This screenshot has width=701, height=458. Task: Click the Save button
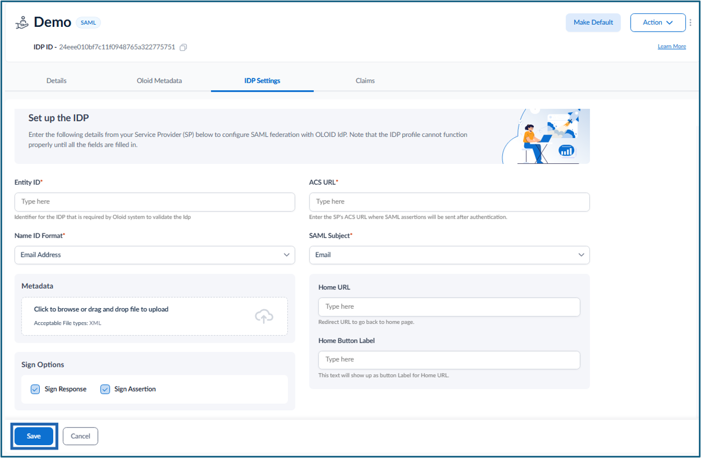tap(34, 436)
